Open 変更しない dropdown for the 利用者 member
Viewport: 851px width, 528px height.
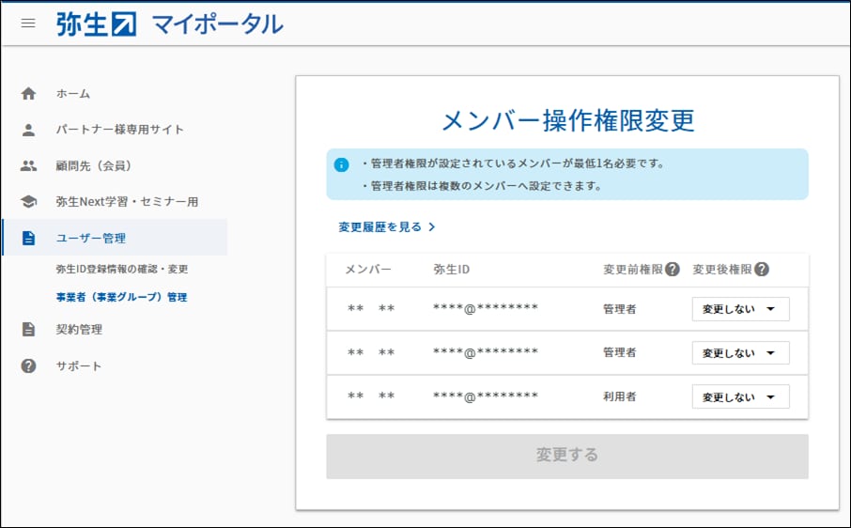(740, 397)
